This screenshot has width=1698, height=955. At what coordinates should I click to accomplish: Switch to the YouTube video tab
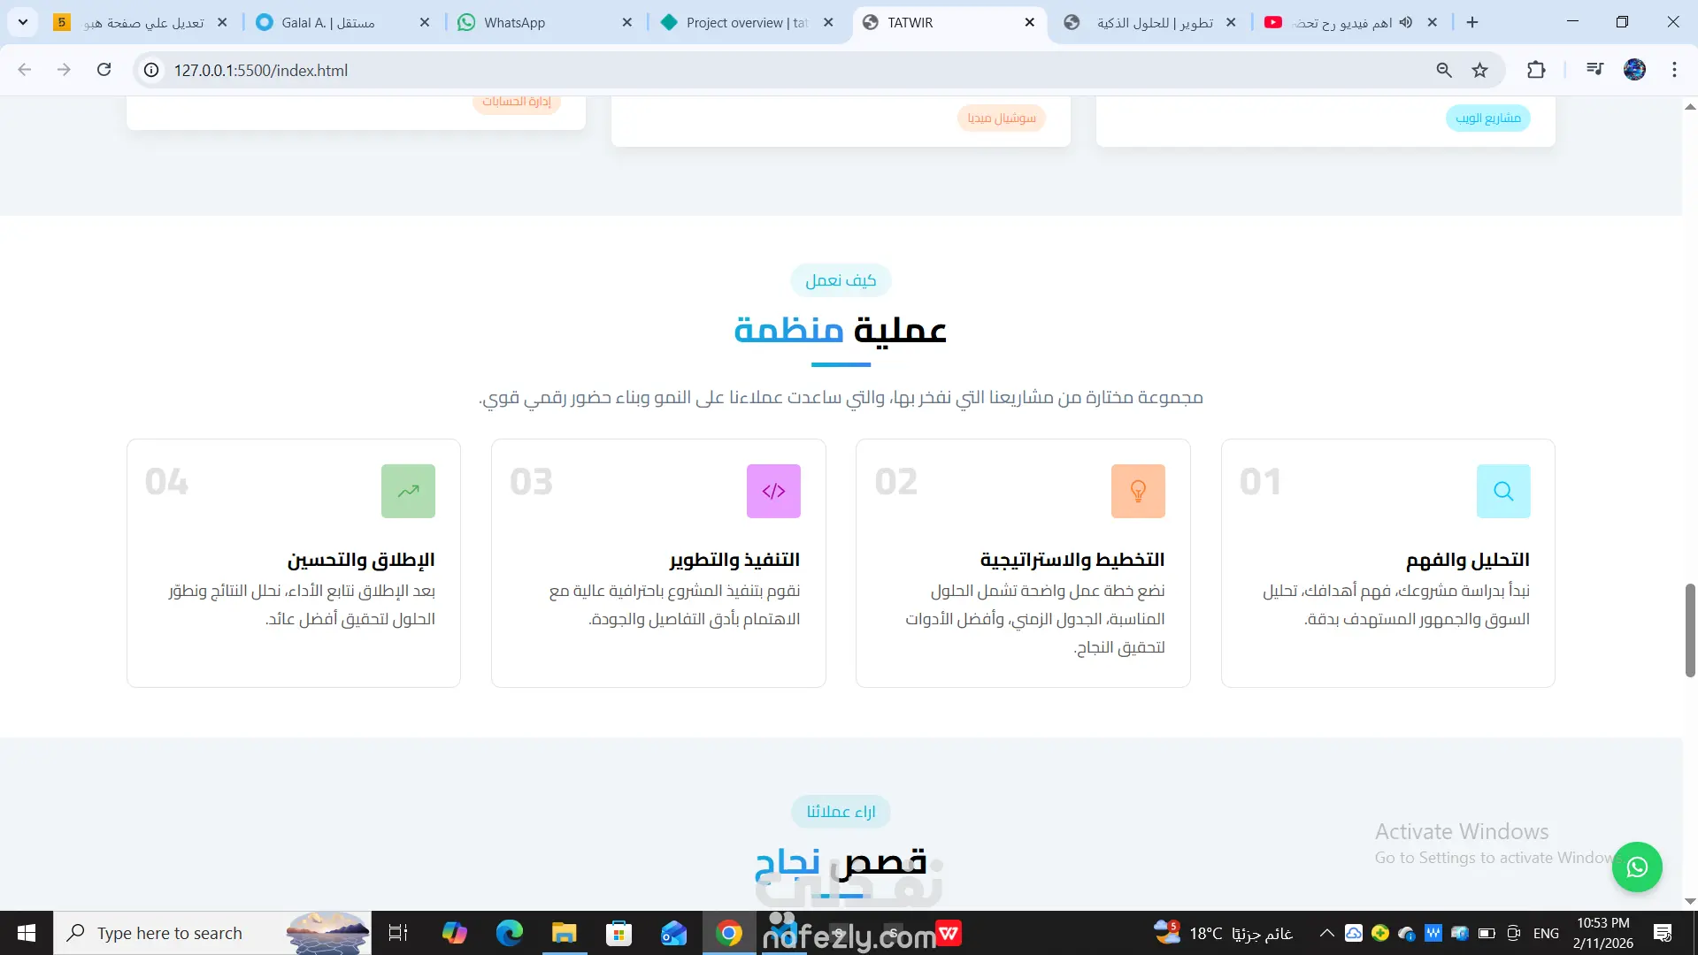pyautogui.click(x=1341, y=22)
